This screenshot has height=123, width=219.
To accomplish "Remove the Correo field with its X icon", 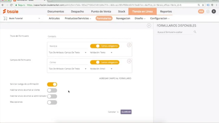I will pyautogui.click(x=129, y=61).
